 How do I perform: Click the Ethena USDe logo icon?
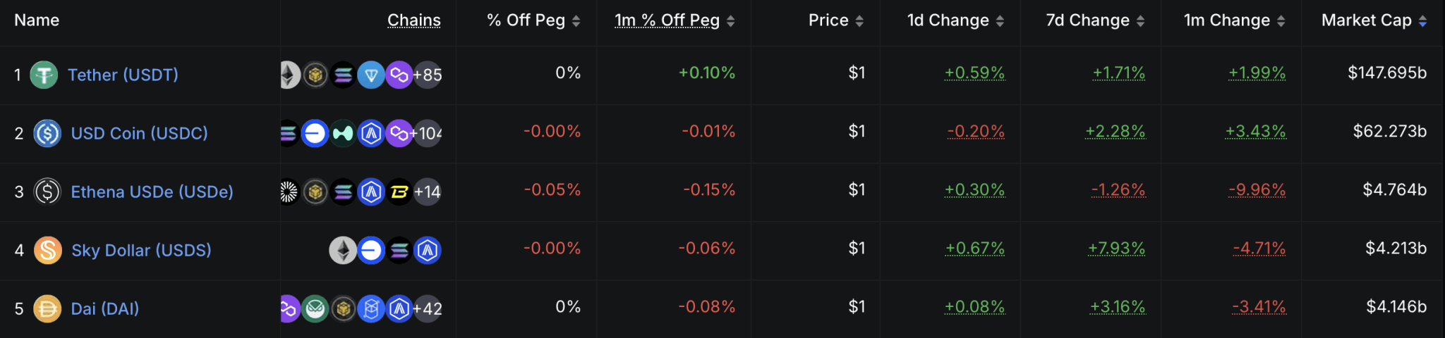[47, 192]
